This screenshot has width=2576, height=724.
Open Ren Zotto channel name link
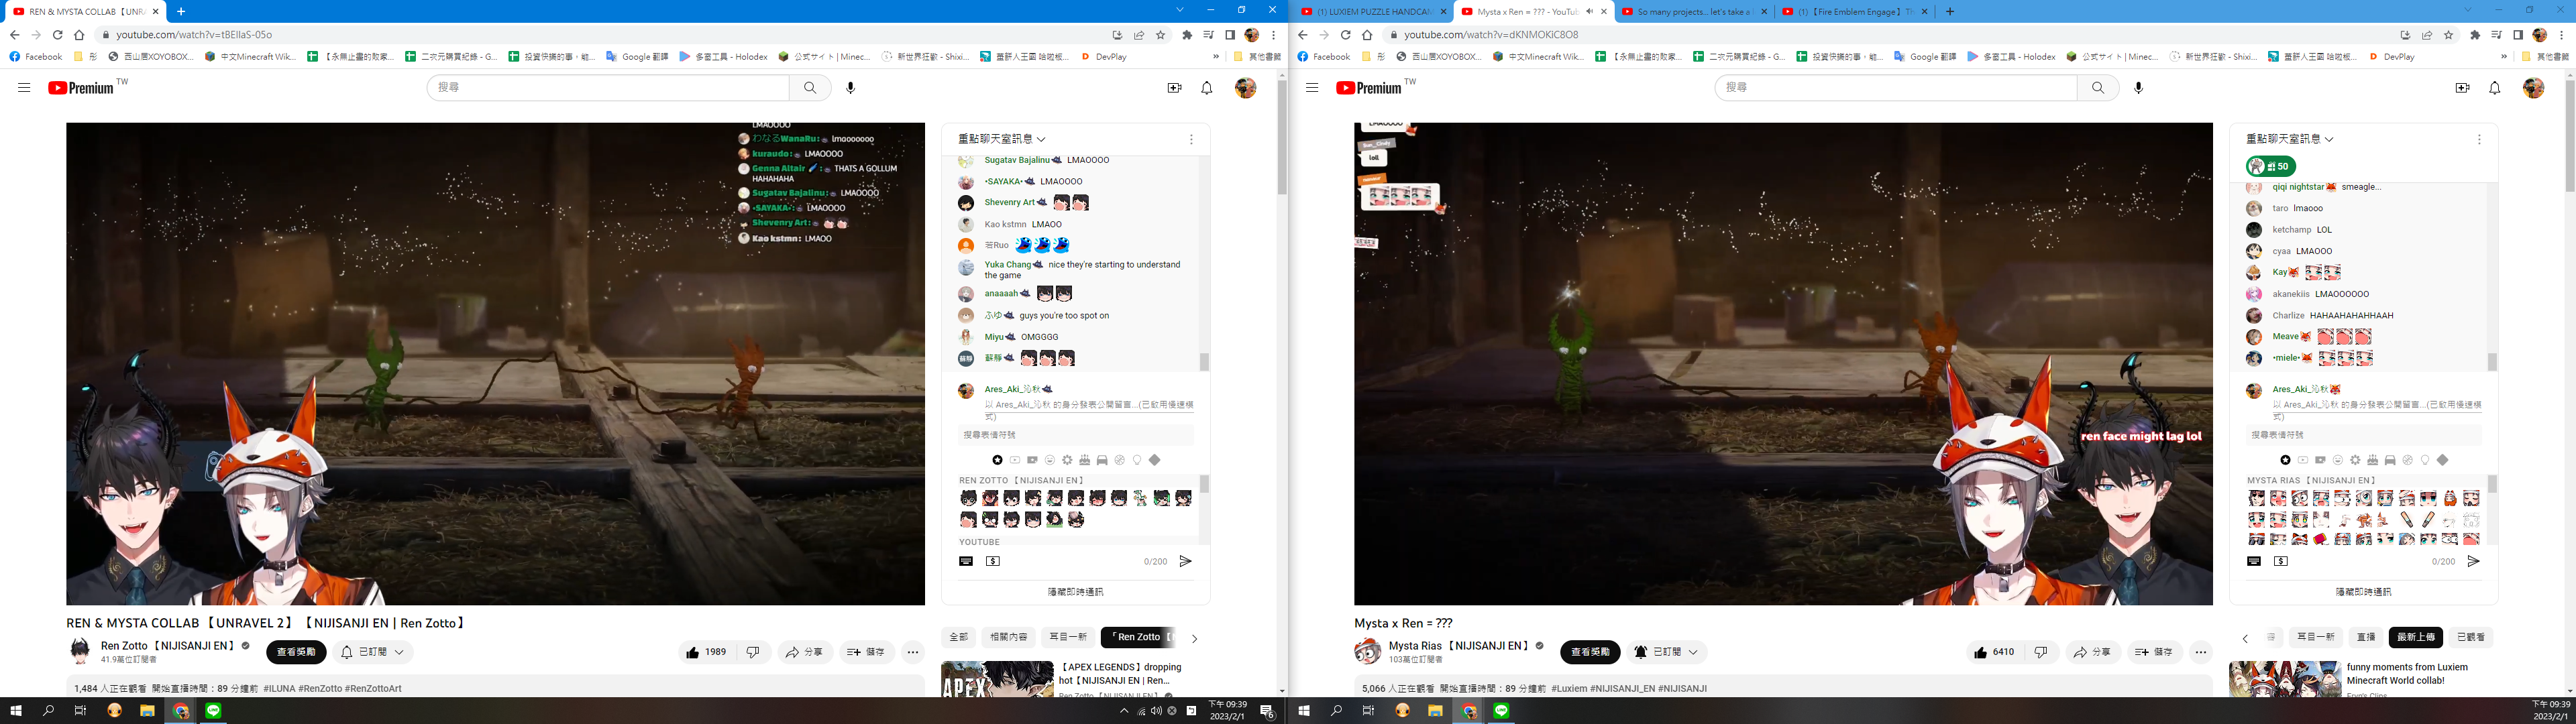point(168,646)
